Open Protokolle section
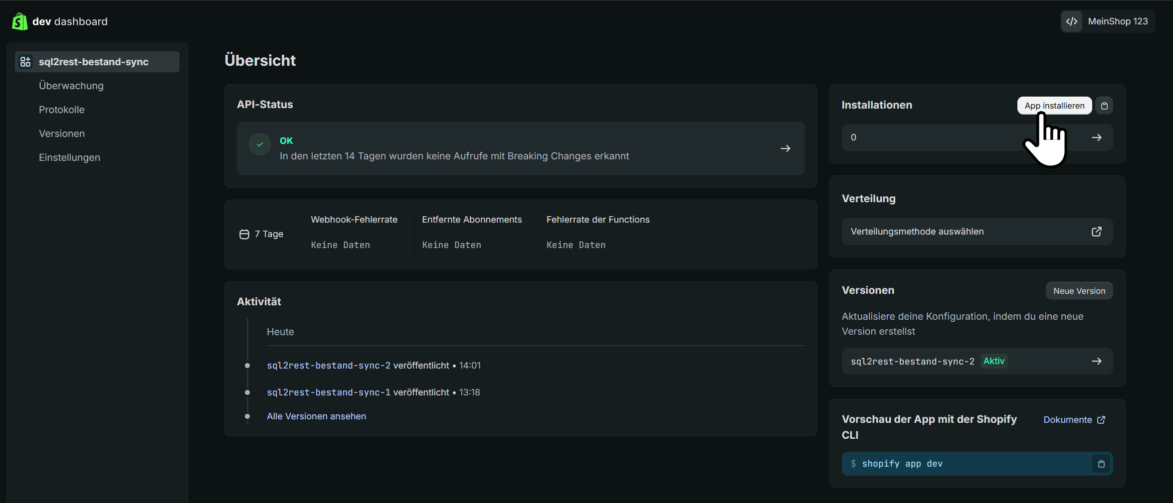This screenshot has width=1173, height=503. point(62,110)
